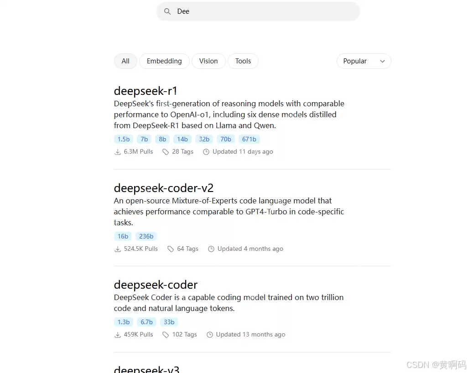468x373 pixels.
Task: Click the download icon beside 524.5K Pulls
Action: 118,249
